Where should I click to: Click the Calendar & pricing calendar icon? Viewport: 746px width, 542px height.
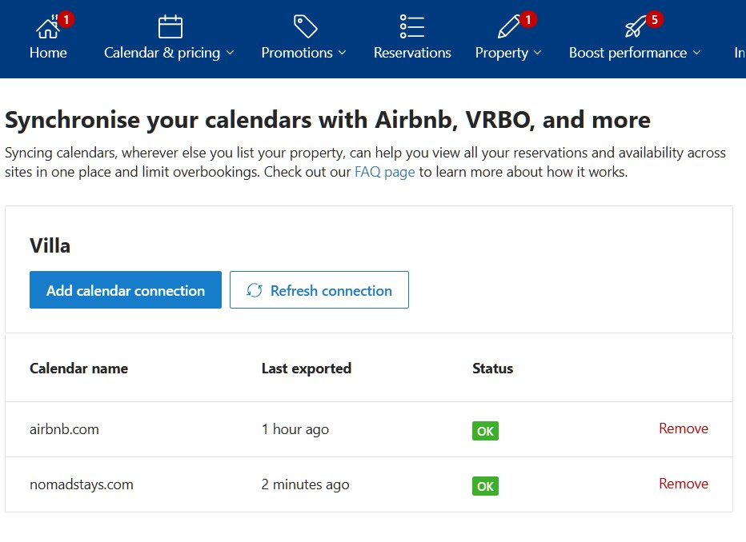click(x=170, y=27)
